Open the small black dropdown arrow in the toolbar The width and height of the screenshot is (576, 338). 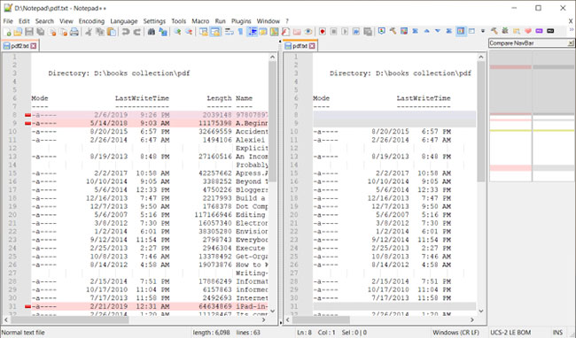click(483, 31)
